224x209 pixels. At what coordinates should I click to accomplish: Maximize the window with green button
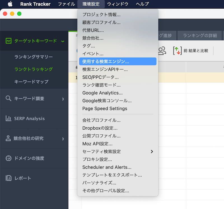point(19,14)
